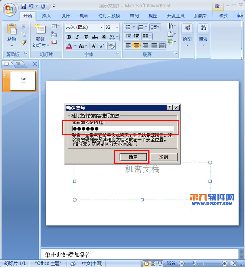Decrease list indent level
Image resolution: width=245 pixels, height=268 pixels.
tap(128, 36)
